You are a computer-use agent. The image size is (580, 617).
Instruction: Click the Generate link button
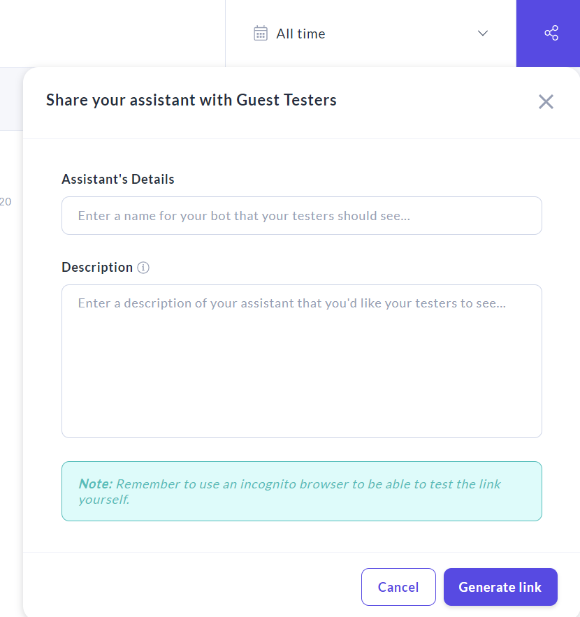(x=500, y=587)
